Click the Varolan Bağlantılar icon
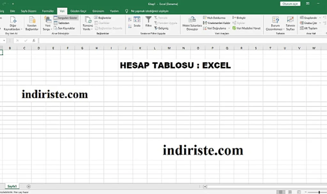327x194 pixels. click(32, 20)
